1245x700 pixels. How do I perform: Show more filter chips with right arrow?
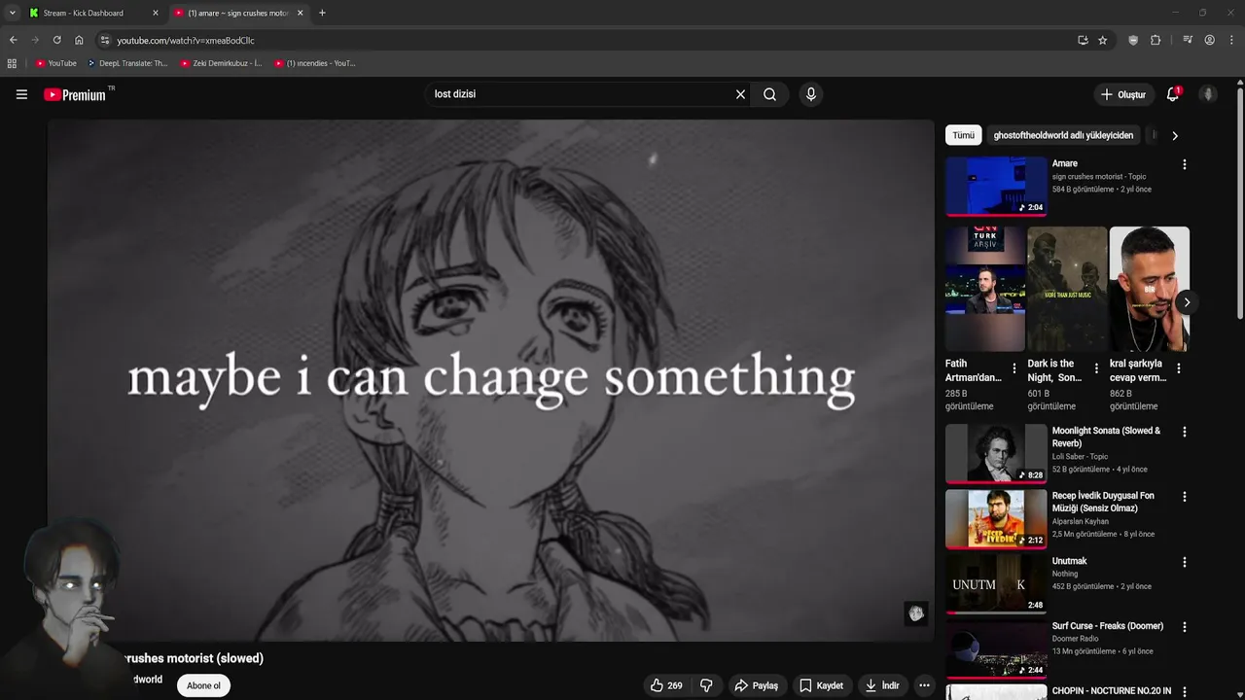(1174, 135)
